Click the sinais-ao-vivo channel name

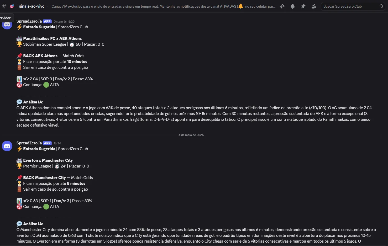(x=32, y=6)
